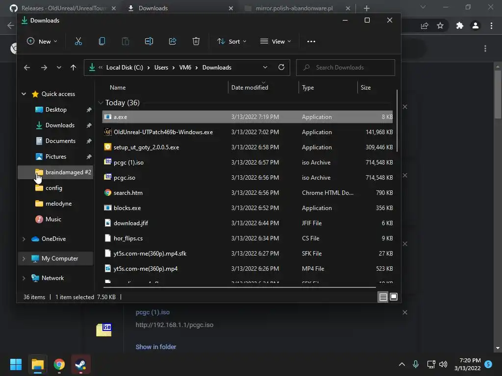Click the volume speaker tray icon
The image size is (502, 376).
tap(443, 364)
